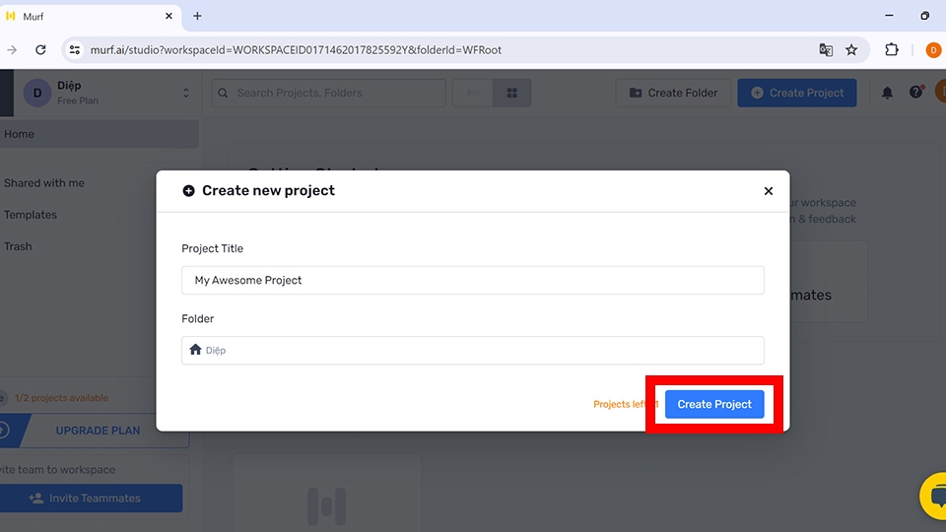Expand the Diệp workspace switcher

point(186,93)
